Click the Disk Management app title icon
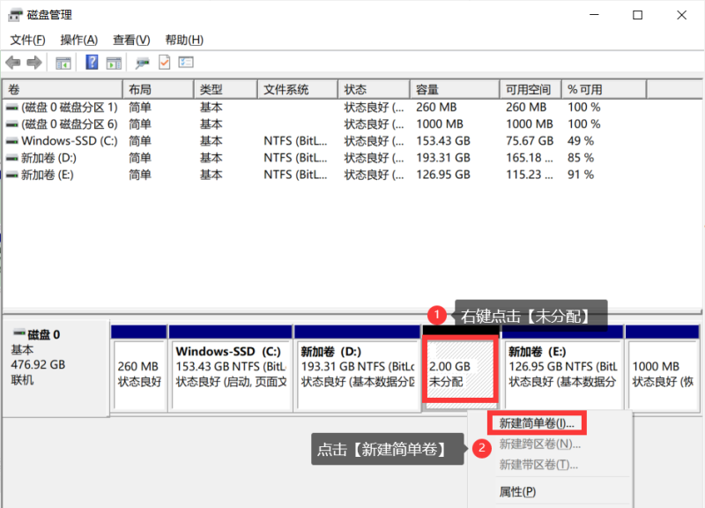Viewport: 705px width, 508px height. [x=15, y=15]
